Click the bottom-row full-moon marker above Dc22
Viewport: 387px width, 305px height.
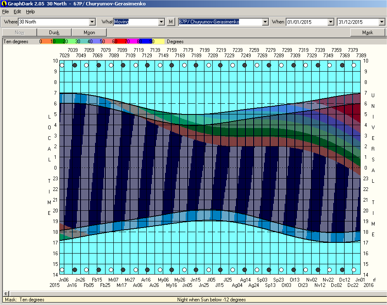tap(354, 270)
